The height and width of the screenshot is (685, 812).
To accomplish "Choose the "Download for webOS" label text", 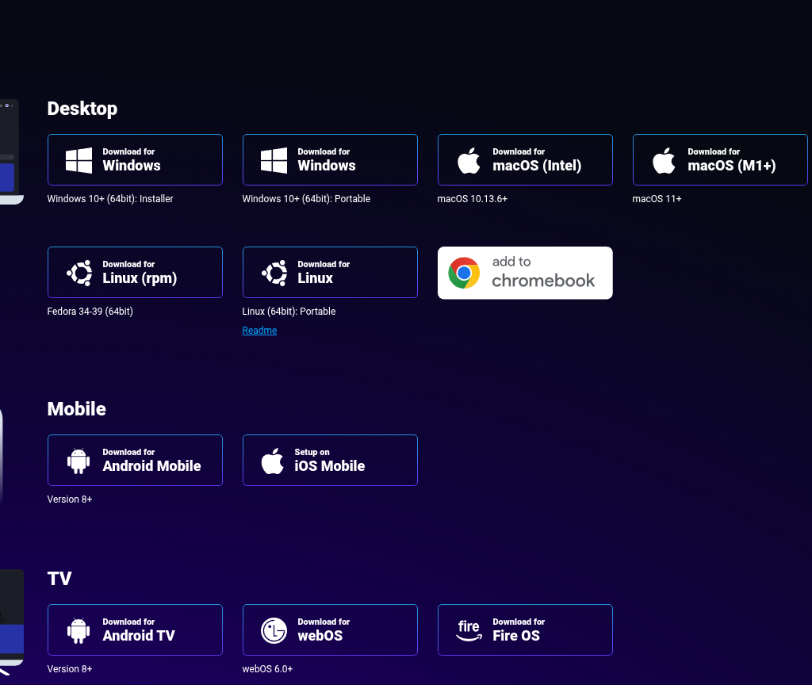I will pos(324,630).
